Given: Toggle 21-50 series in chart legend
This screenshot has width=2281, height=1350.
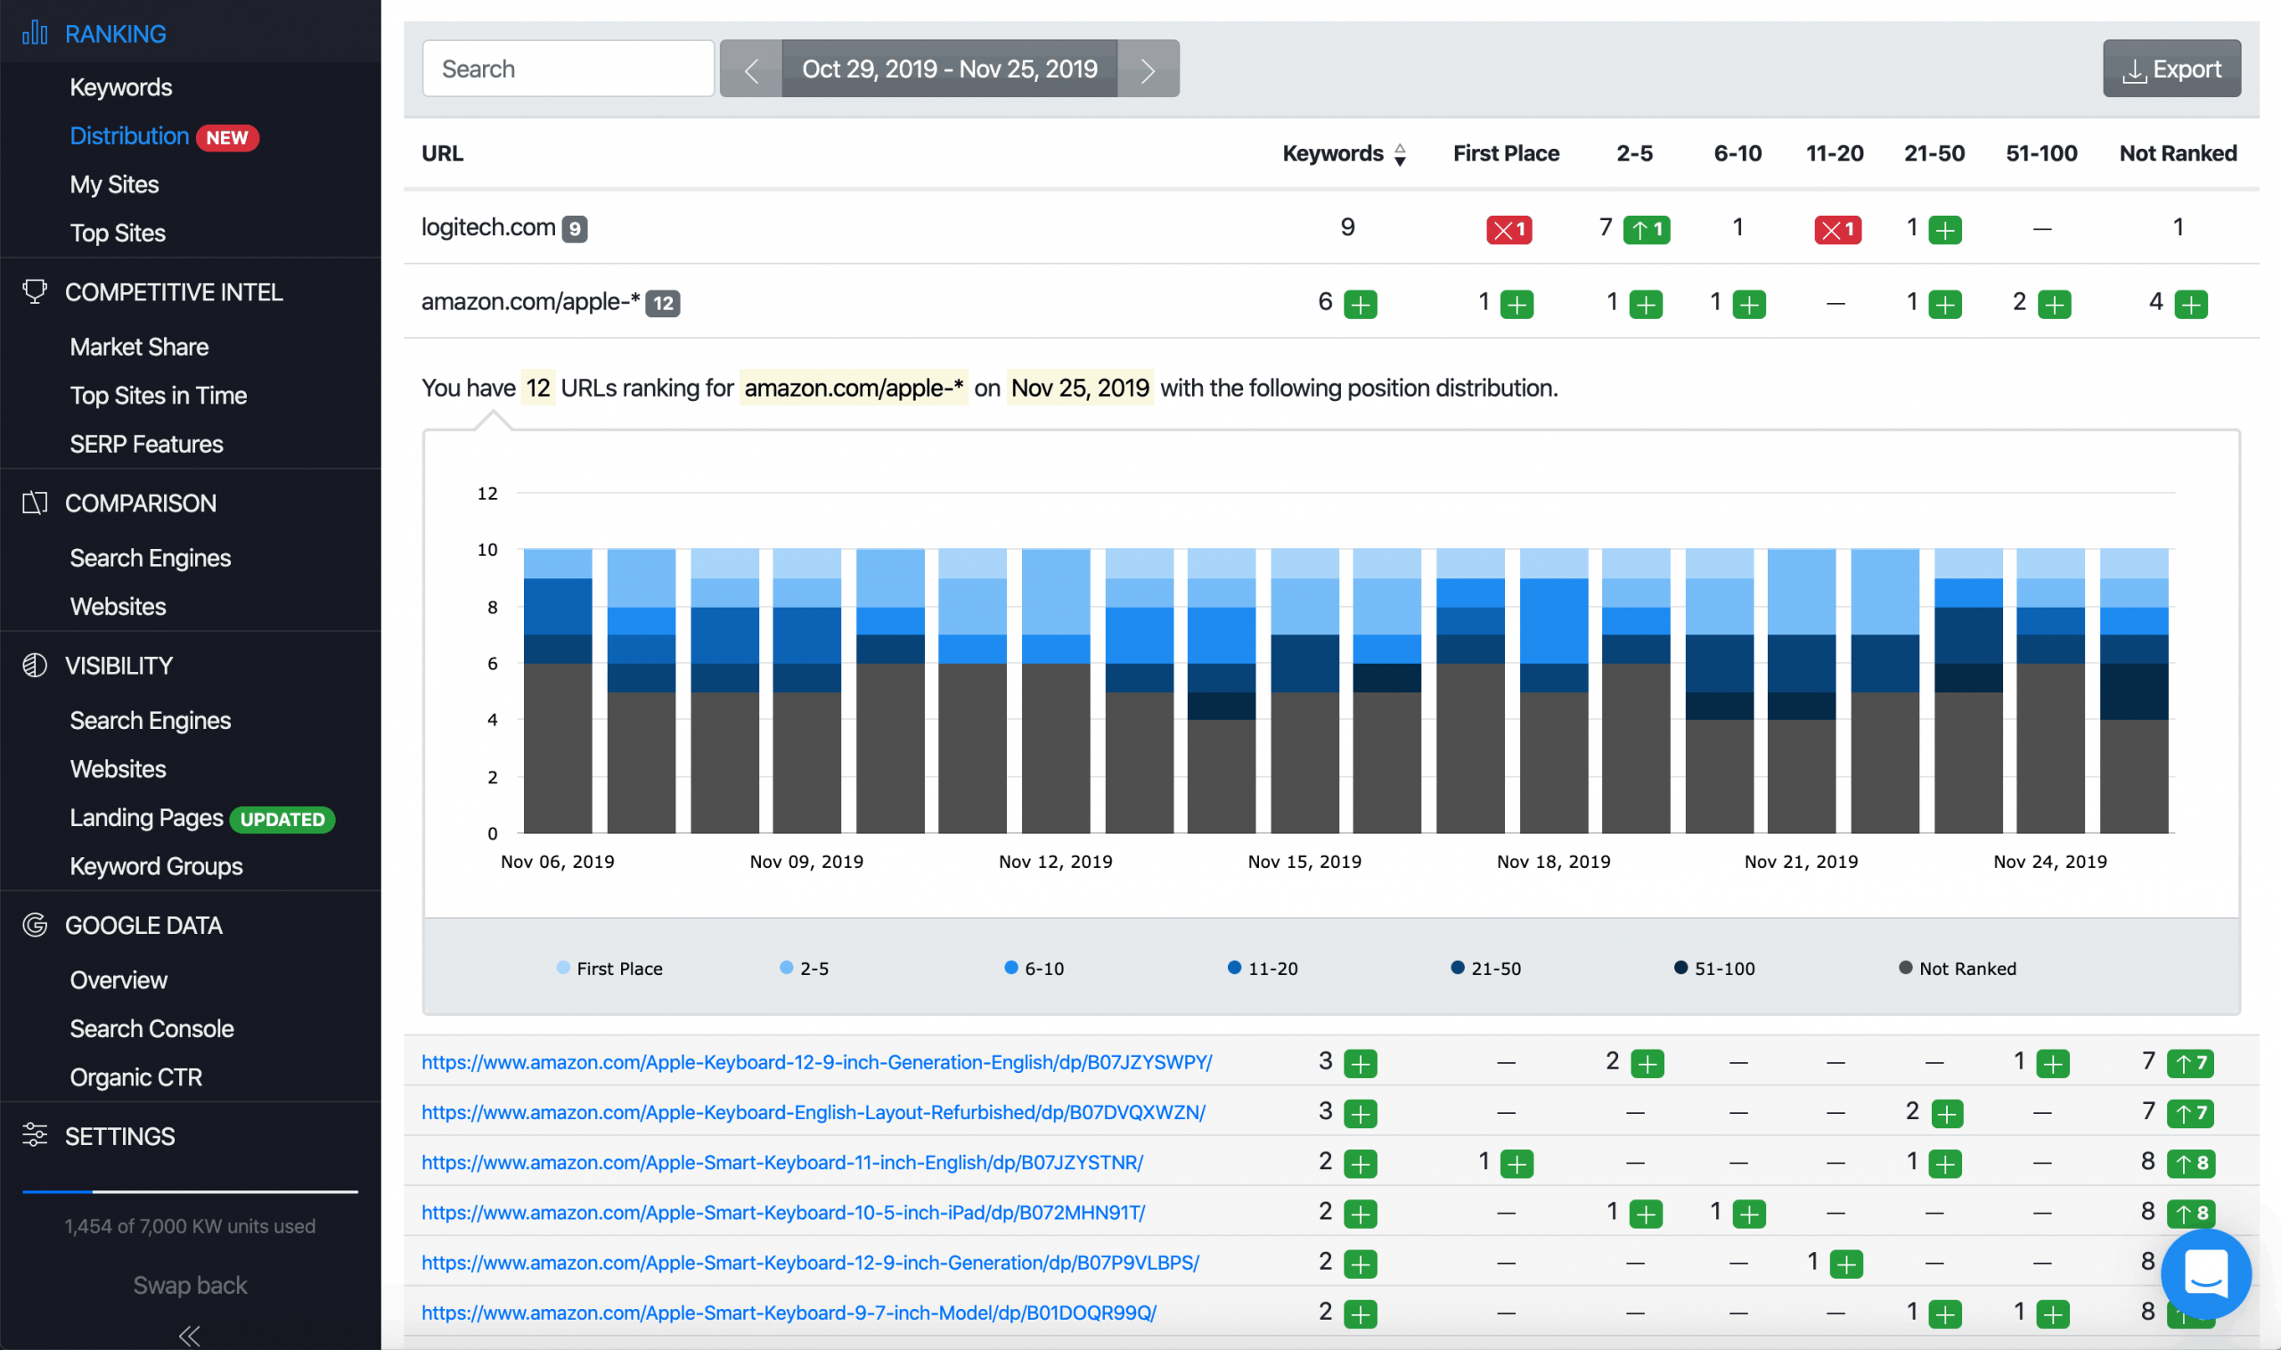Looking at the screenshot, I should (1485, 969).
